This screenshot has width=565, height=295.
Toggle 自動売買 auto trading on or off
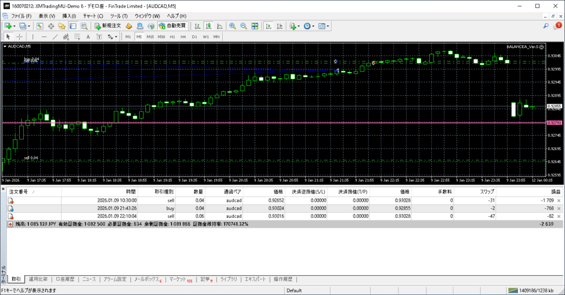pos(172,26)
